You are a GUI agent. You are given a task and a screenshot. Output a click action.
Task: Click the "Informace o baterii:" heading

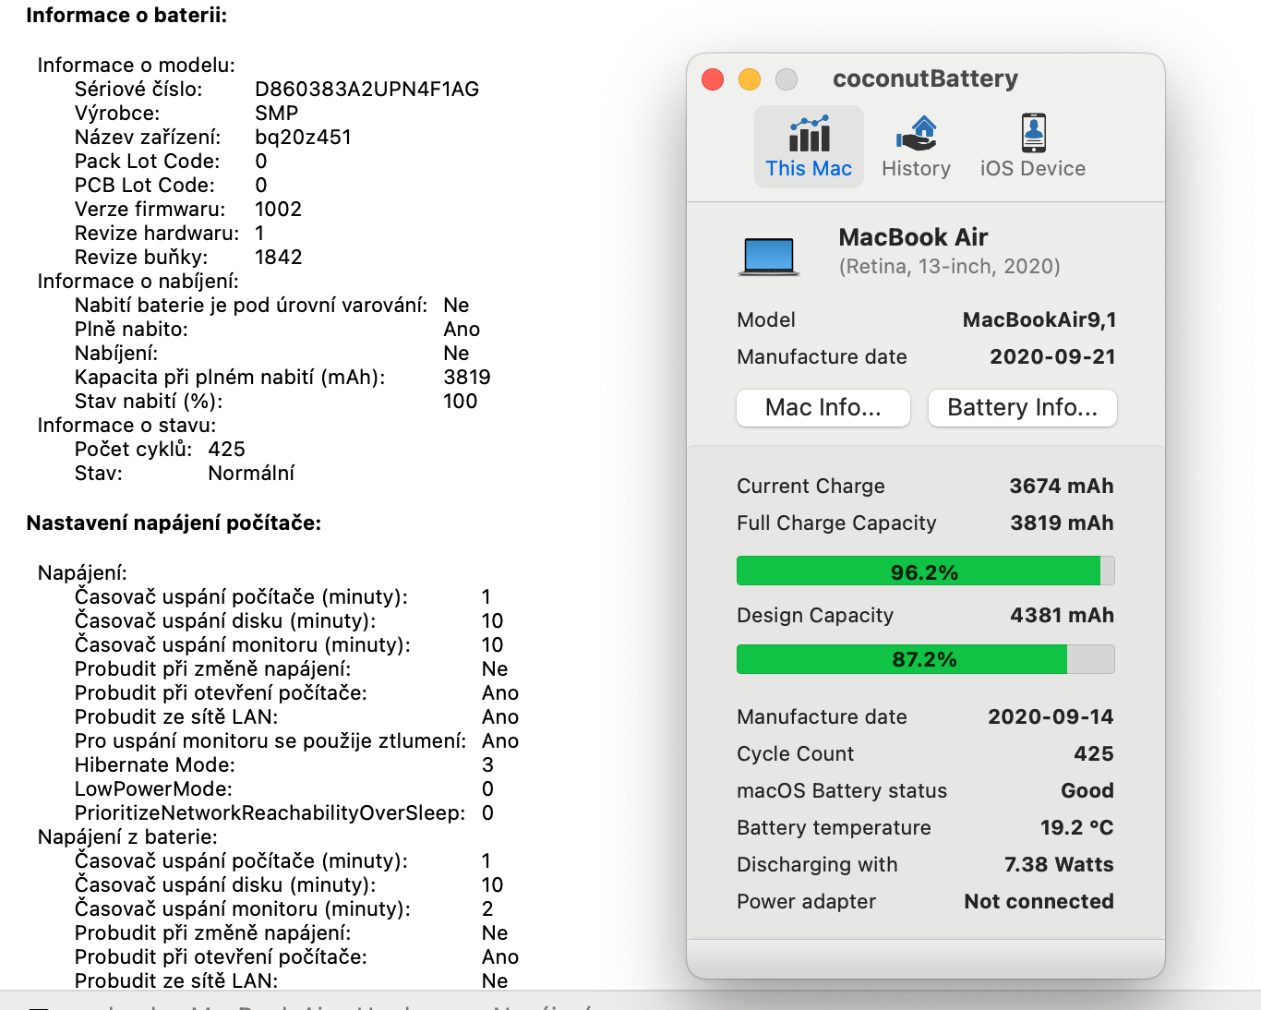click(126, 16)
